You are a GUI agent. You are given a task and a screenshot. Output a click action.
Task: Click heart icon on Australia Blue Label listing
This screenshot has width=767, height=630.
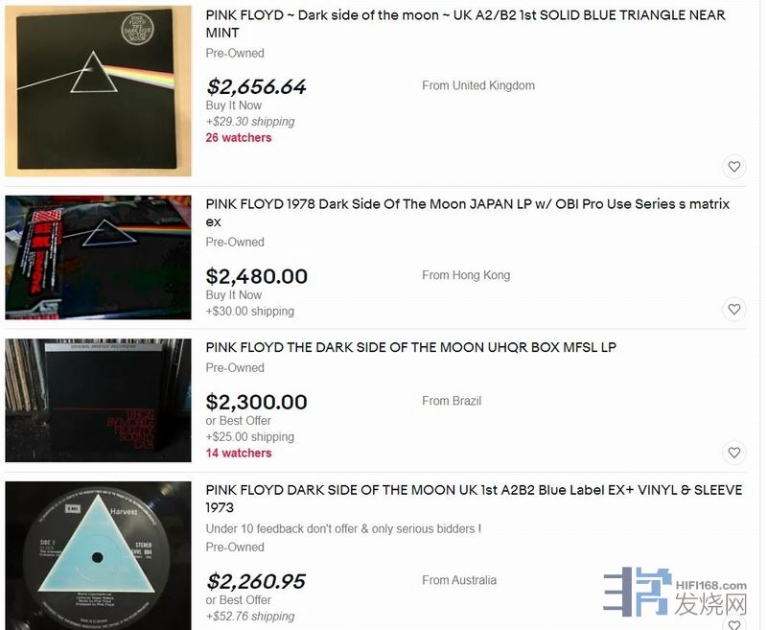733,624
